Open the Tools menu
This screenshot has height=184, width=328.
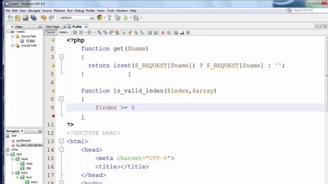click(x=111, y=11)
